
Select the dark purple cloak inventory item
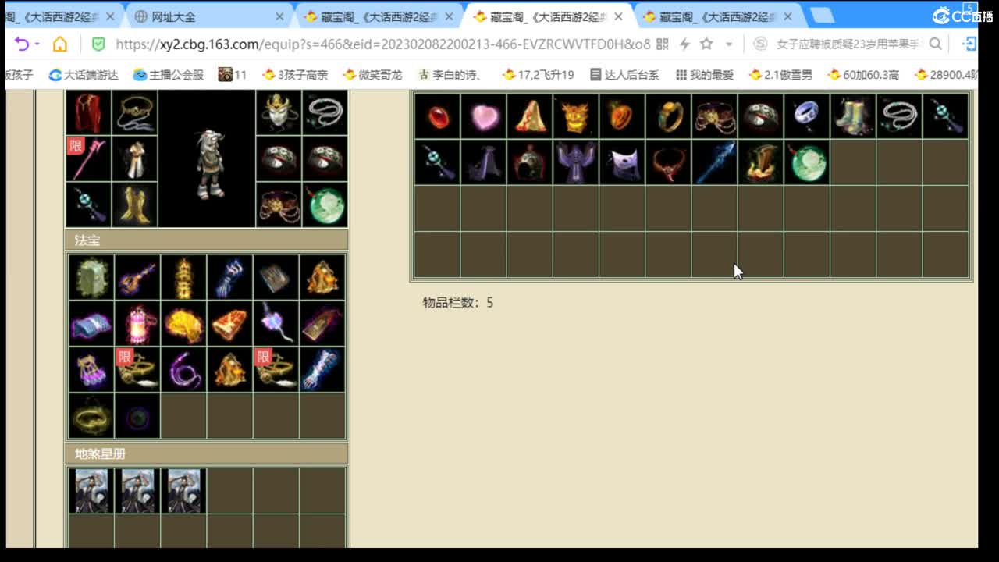tap(484, 162)
